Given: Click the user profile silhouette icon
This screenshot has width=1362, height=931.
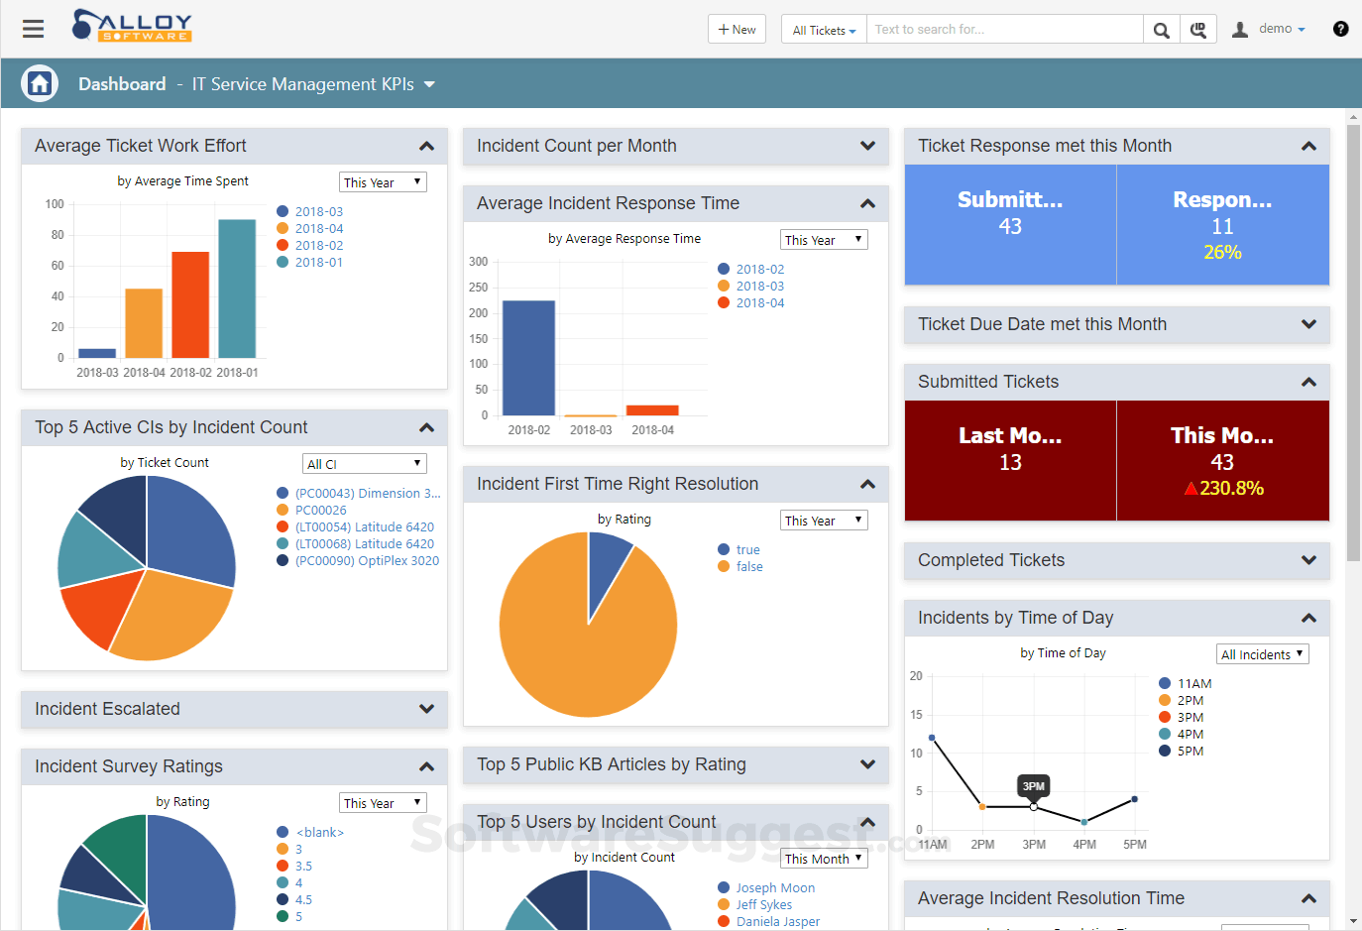Looking at the screenshot, I should [1239, 29].
